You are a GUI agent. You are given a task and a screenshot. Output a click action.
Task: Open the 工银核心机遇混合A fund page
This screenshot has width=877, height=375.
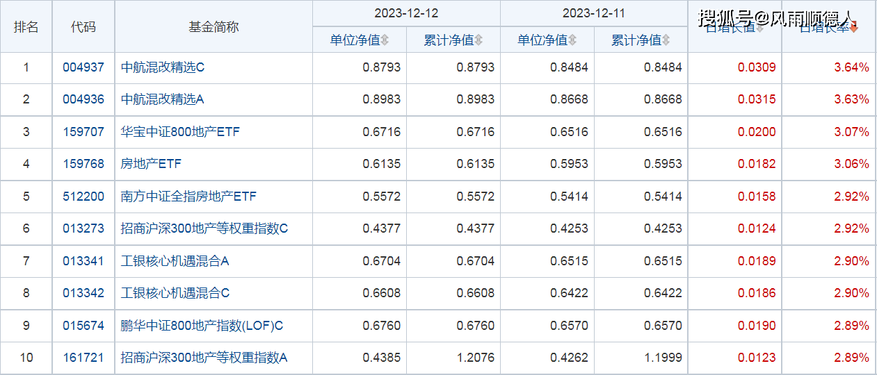pyautogui.click(x=175, y=261)
